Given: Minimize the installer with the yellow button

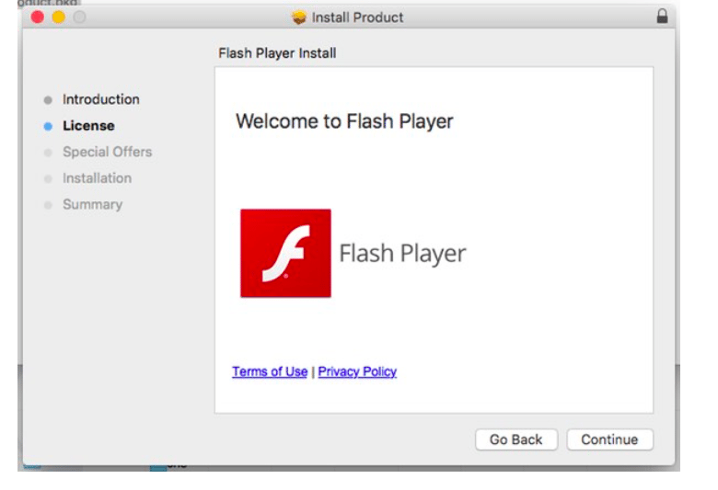Looking at the screenshot, I should [x=59, y=17].
